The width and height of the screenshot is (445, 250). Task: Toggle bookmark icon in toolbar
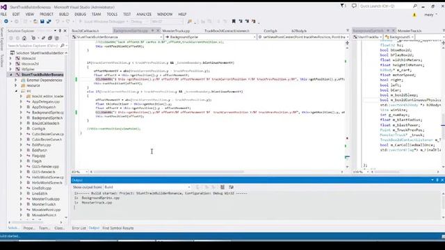coord(234,22)
